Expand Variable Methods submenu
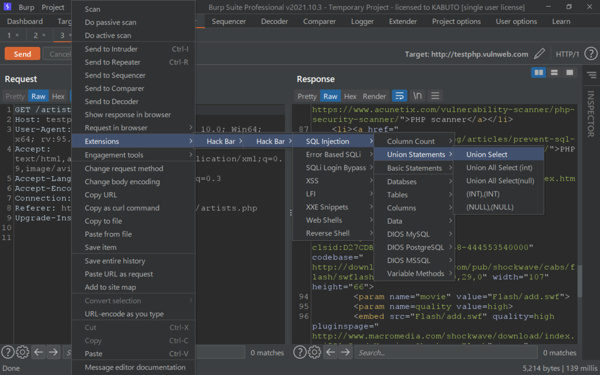This screenshot has height=375, width=600. 414,273
